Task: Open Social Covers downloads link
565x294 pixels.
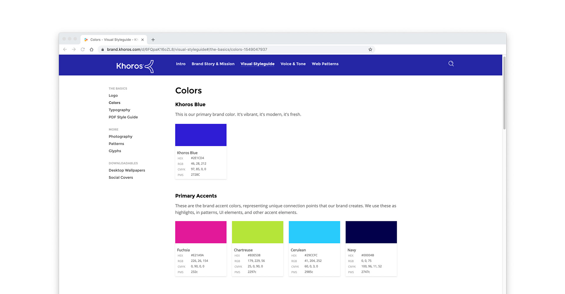Action: point(121,178)
